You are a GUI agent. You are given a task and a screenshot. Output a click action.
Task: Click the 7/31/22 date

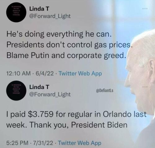pos(43,143)
